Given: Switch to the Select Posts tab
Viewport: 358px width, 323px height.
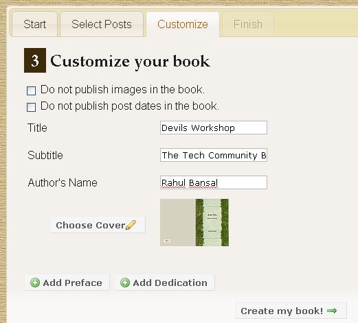Looking at the screenshot, I should click(102, 24).
